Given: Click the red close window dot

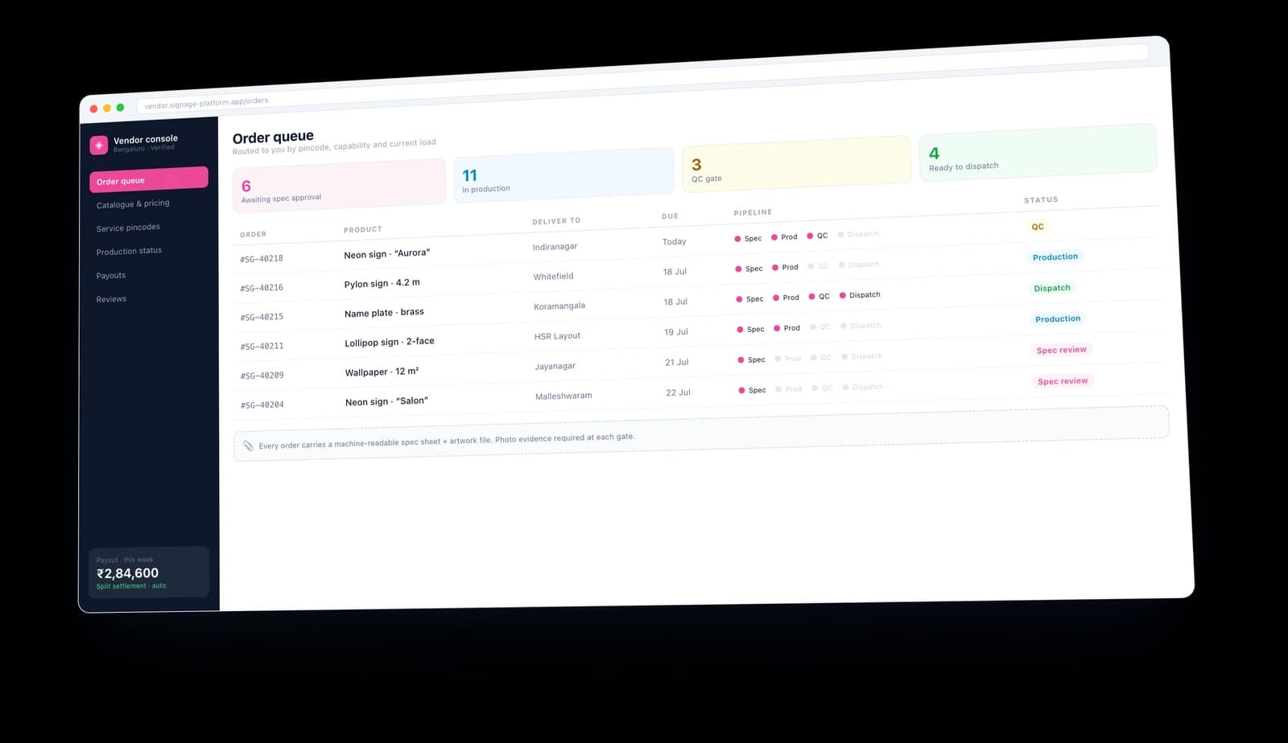Looking at the screenshot, I should [x=93, y=109].
